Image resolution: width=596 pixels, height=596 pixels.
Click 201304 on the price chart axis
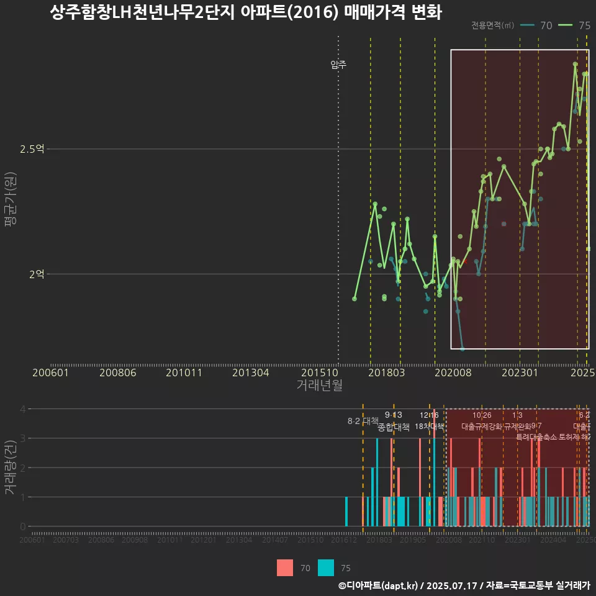point(251,373)
